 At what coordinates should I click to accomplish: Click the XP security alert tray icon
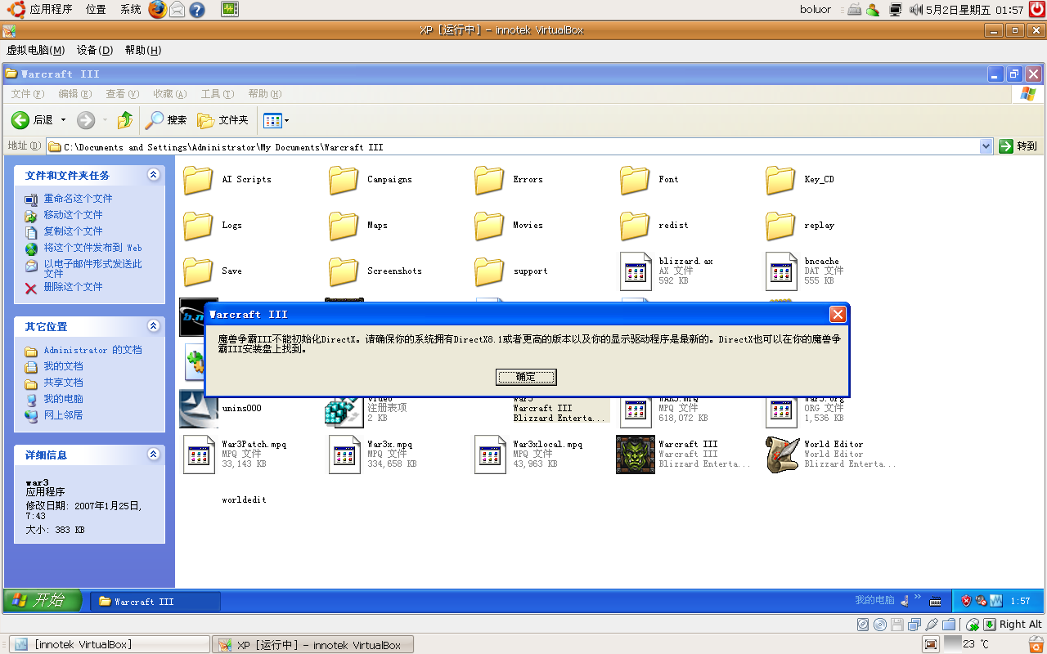pos(966,601)
